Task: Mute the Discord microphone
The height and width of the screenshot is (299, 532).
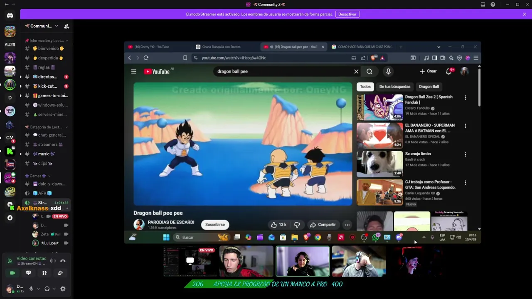Action: [x=31, y=289]
